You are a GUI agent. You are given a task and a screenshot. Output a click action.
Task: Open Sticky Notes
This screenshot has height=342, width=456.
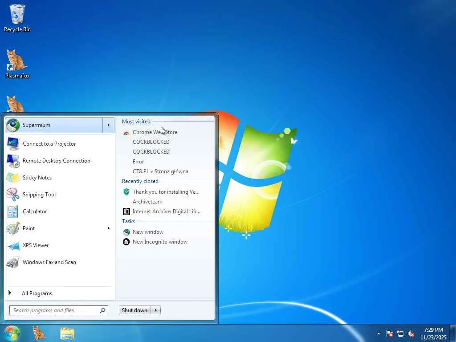click(60, 177)
